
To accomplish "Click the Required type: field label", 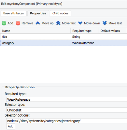I will [15, 94].
